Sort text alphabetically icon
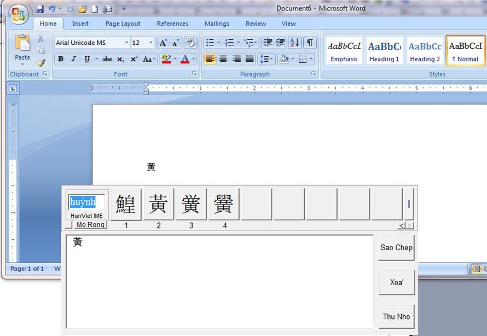Viewport: 487px width, 336px height. [294, 43]
